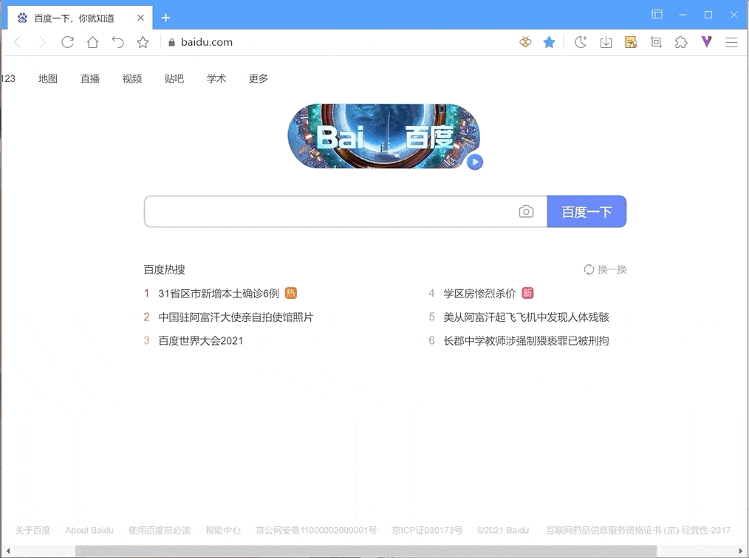
Task: Click the browser forward arrow
Action: pos(43,42)
